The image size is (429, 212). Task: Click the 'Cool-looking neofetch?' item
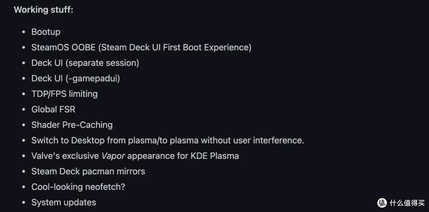[x=78, y=187]
